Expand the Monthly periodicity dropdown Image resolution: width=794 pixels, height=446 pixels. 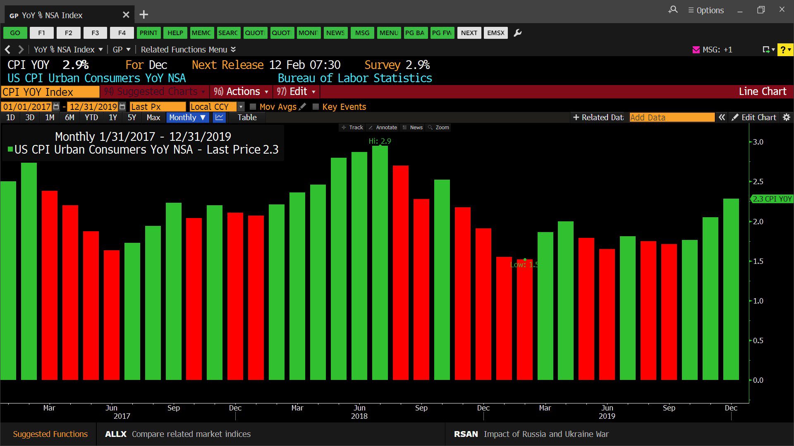tap(188, 118)
